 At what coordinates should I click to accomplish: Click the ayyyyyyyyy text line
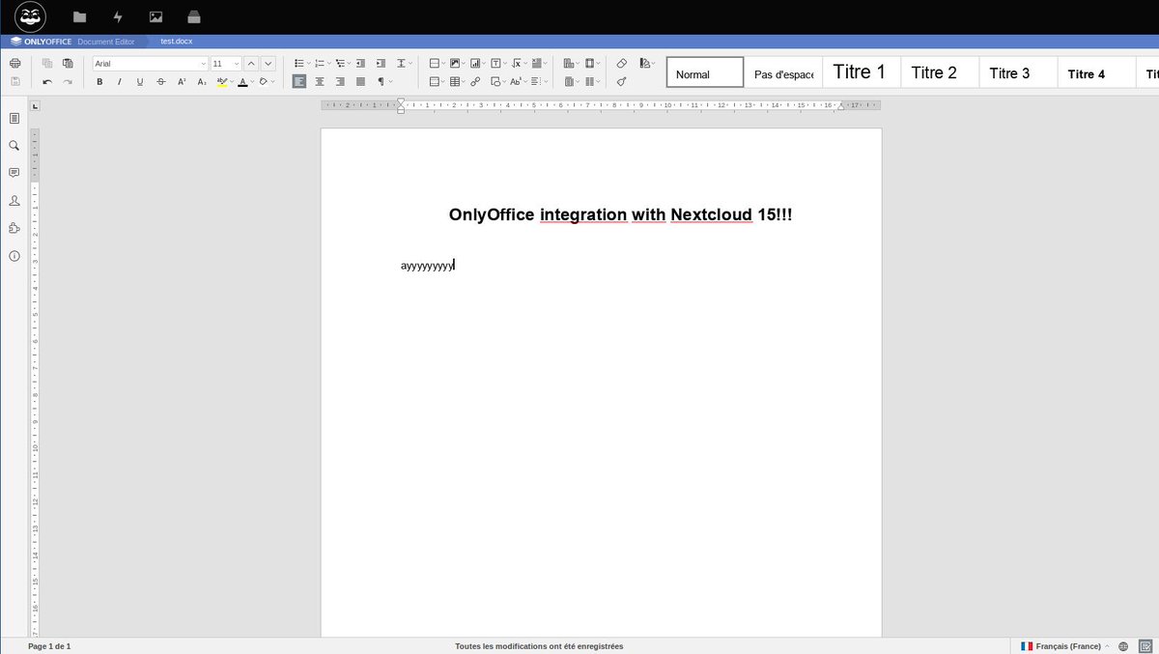[427, 265]
